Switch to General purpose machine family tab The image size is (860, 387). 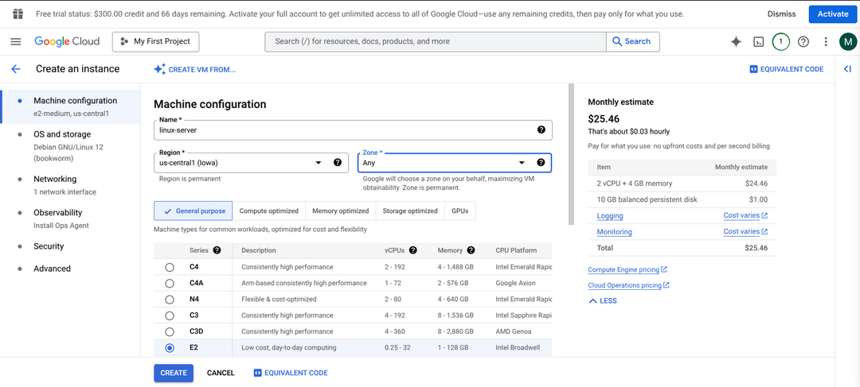pos(193,211)
